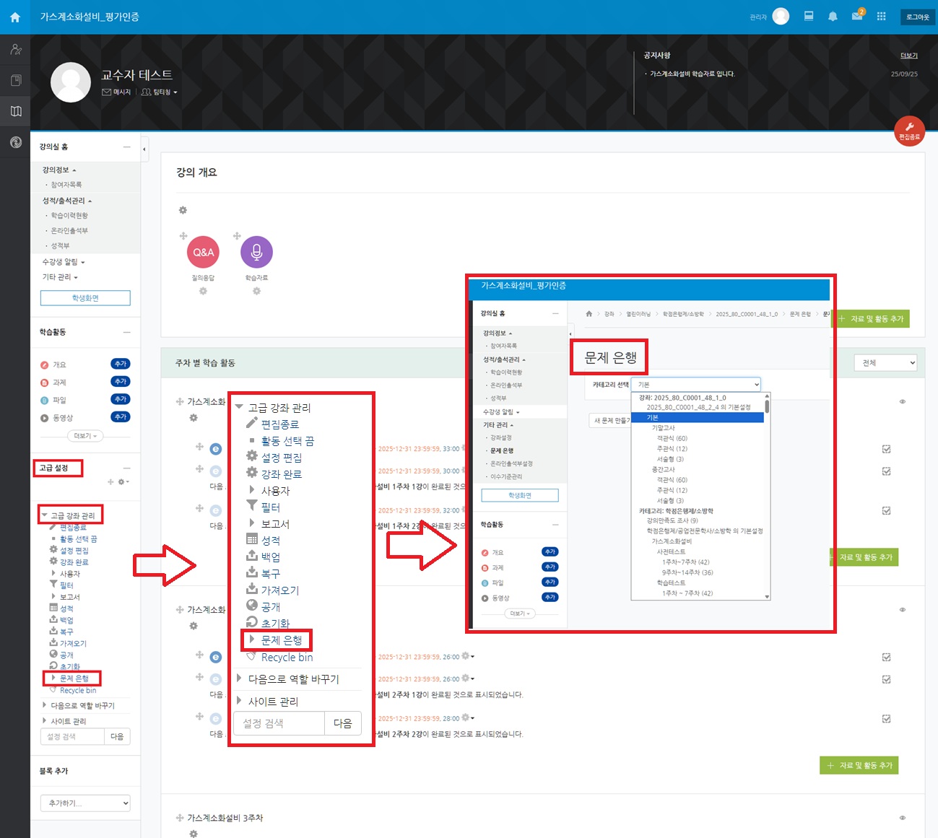This screenshot has height=838, width=938.
Task: Toggle visibility eye for 가스계소화설비 3주차
Action: [902, 818]
